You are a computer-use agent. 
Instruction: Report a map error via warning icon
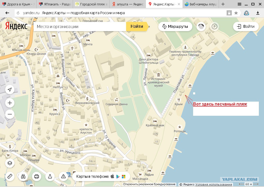tap(63, 176)
